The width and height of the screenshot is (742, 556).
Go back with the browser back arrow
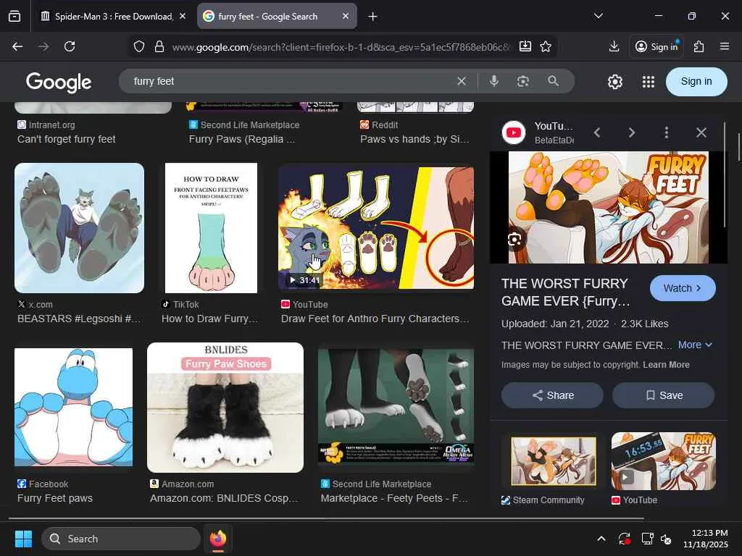tap(17, 46)
